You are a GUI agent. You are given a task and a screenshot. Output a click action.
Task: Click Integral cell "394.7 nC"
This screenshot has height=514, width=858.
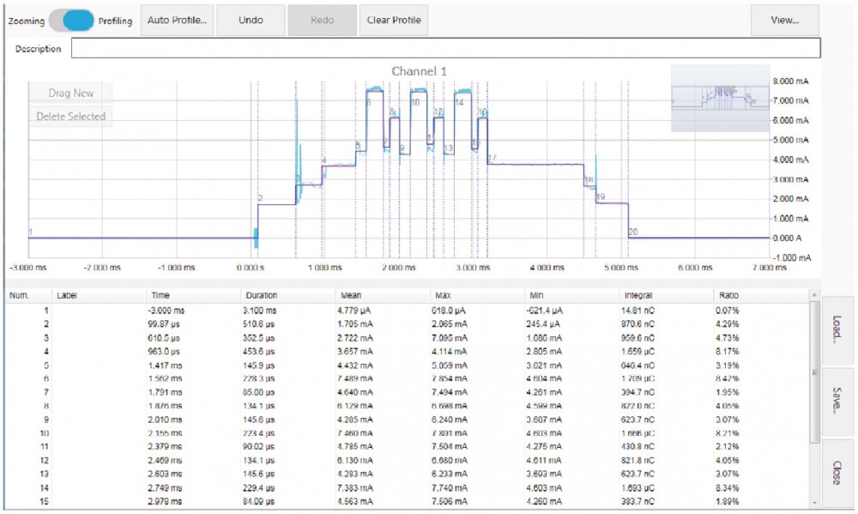point(638,392)
